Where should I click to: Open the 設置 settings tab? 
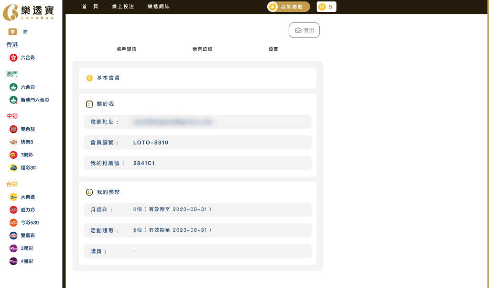click(273, 49)
